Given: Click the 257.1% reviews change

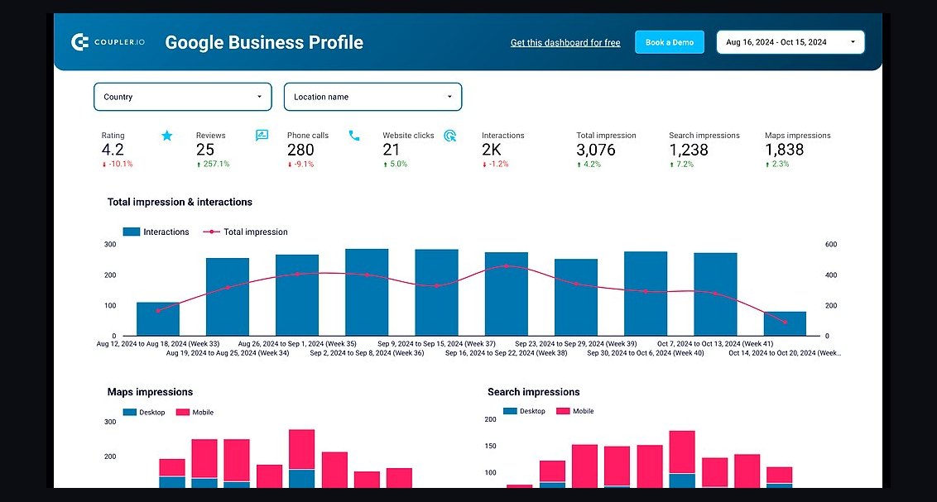Looking at the screenshot, I should click(x=214, y=164).
